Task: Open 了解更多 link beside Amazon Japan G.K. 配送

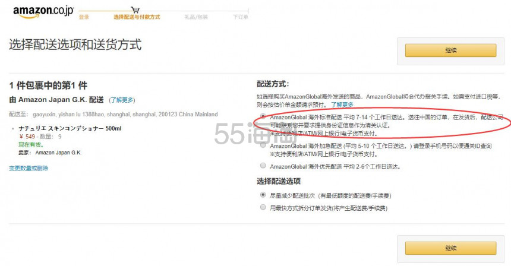Action: point(122,100)
